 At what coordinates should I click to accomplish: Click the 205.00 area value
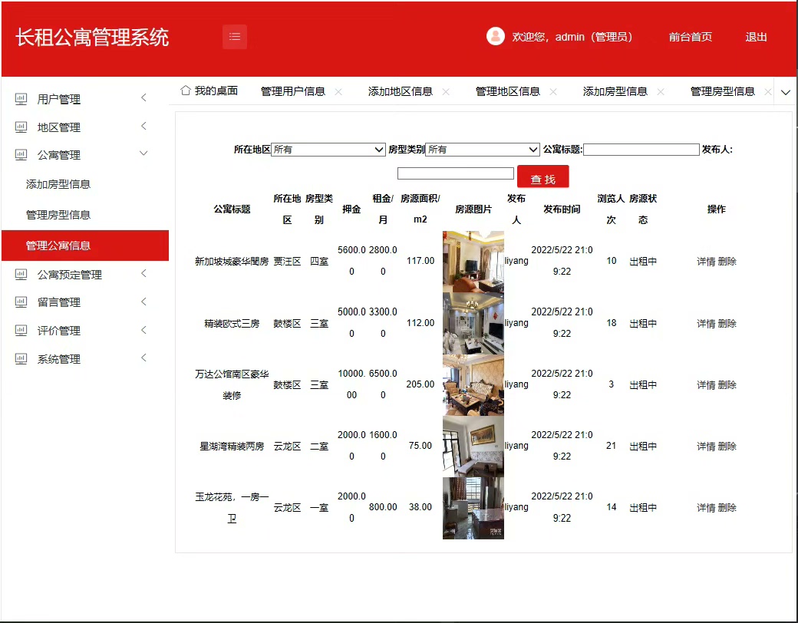point(420,384)
